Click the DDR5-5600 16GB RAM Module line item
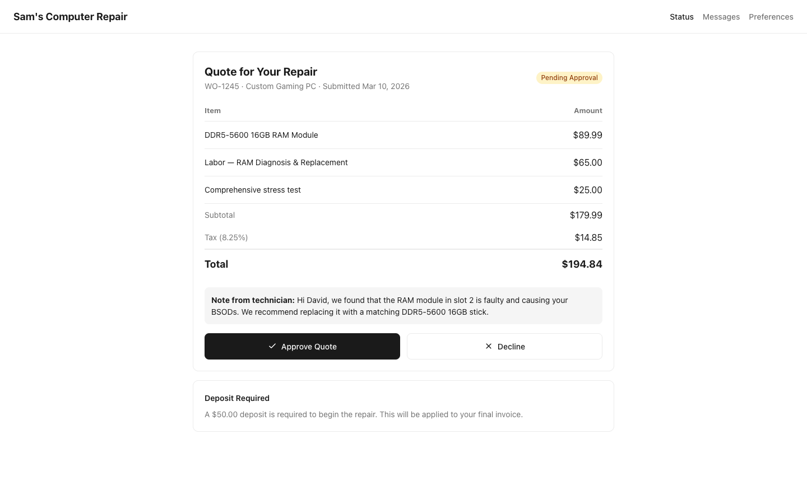 [x=261, y=135]
